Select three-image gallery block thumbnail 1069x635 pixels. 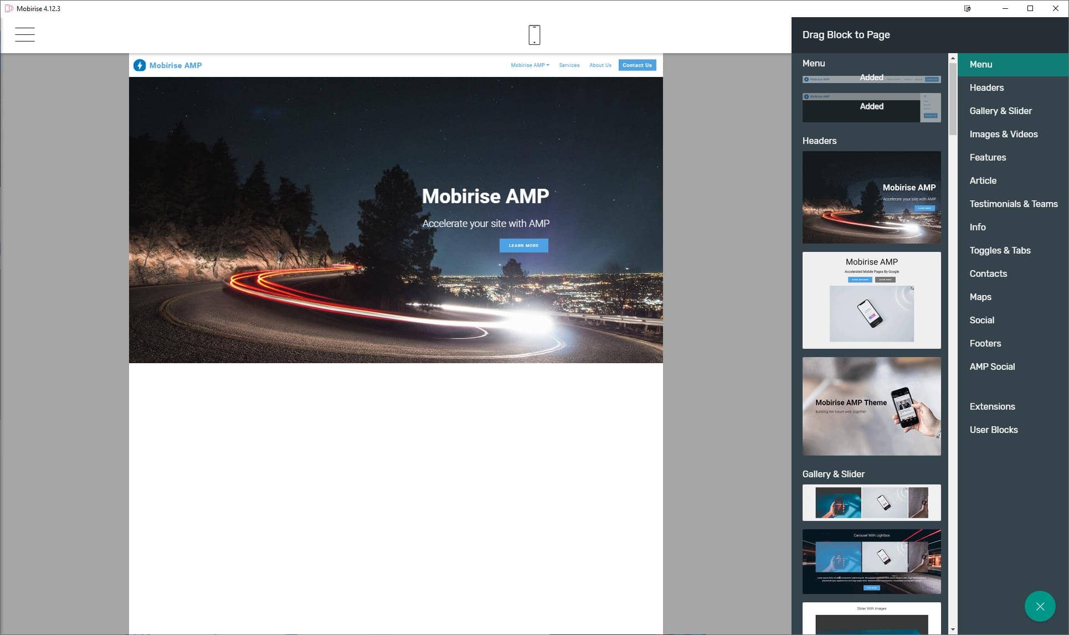point(871,503)
